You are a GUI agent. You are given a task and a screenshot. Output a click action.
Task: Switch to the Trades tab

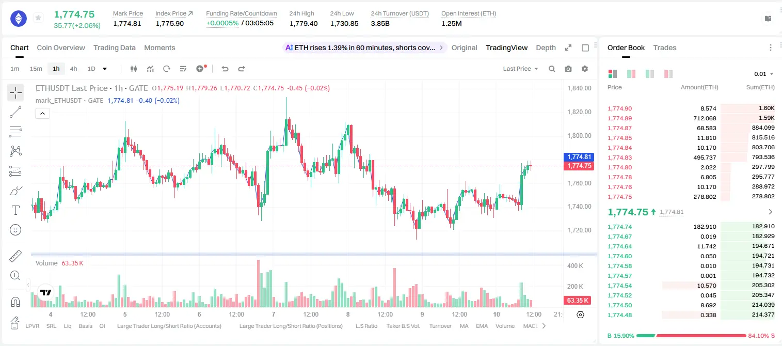pyautogui.click(x=665, y=48)
